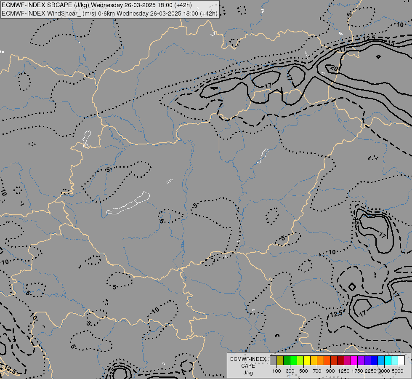
Task: Click the legend value 1250
Action: point(344,371)
